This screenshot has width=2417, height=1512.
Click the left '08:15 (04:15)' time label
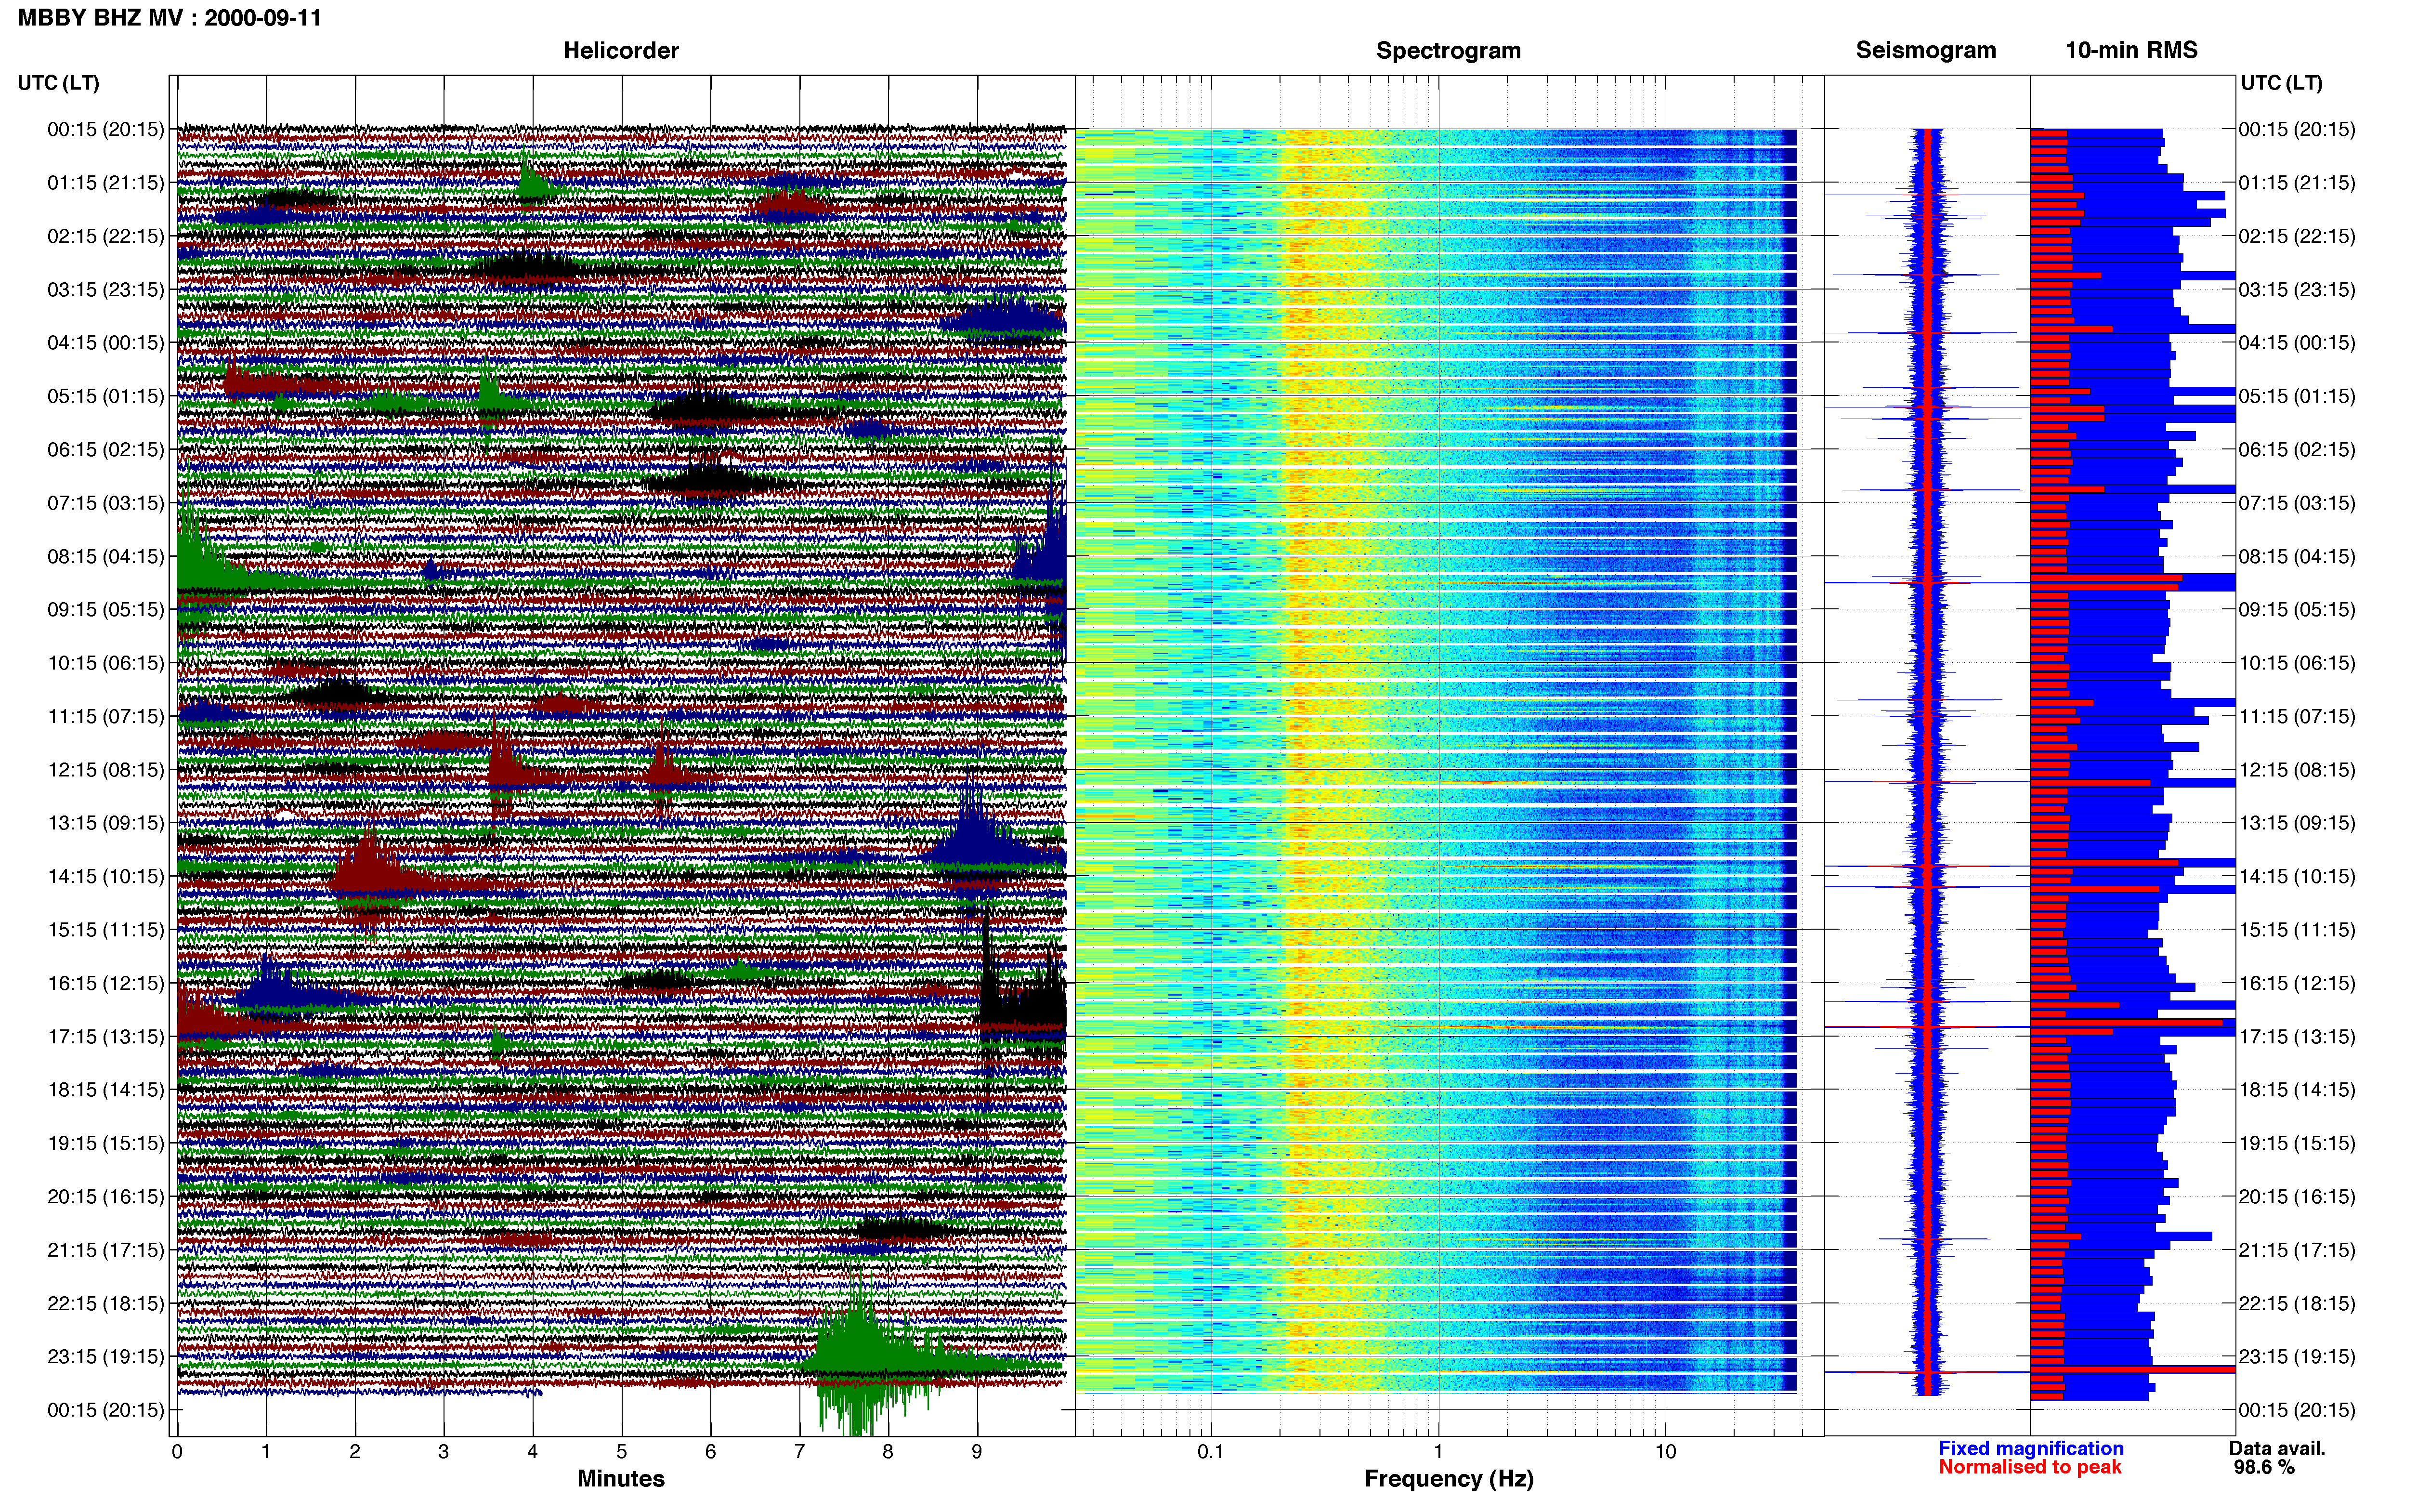pyautogui.click(x=105, y=556)
